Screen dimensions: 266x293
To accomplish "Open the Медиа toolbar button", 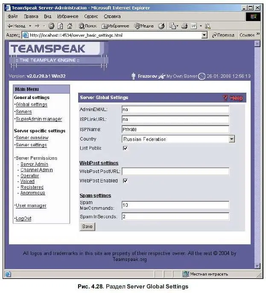I will click(x=144, y=26).
